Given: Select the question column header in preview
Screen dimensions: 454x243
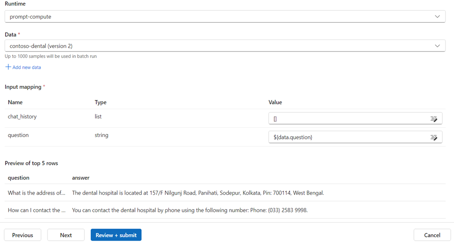Looking at the screenshot, I should pyautogui.click(x=19, y=177).
